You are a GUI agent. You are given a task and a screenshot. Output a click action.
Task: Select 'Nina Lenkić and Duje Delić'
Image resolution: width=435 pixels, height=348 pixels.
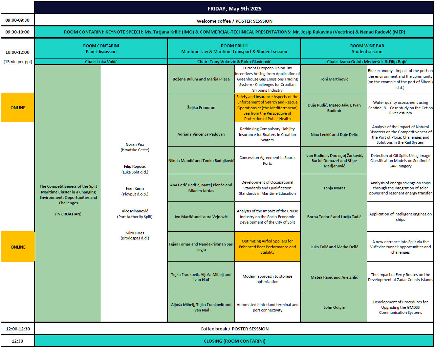334,134
